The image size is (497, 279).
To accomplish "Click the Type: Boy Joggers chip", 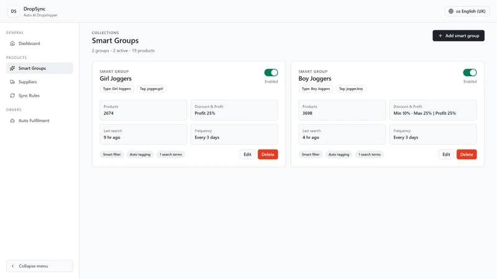I will coord(316,89).
